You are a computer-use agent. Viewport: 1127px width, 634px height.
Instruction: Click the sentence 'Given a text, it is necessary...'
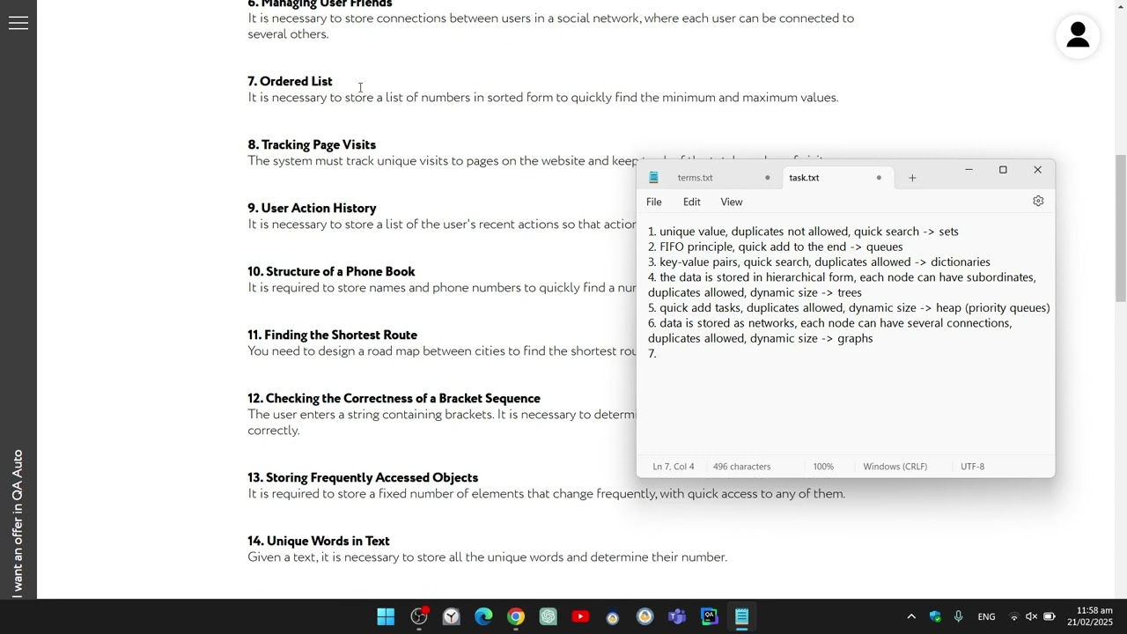tap(487, 557)
